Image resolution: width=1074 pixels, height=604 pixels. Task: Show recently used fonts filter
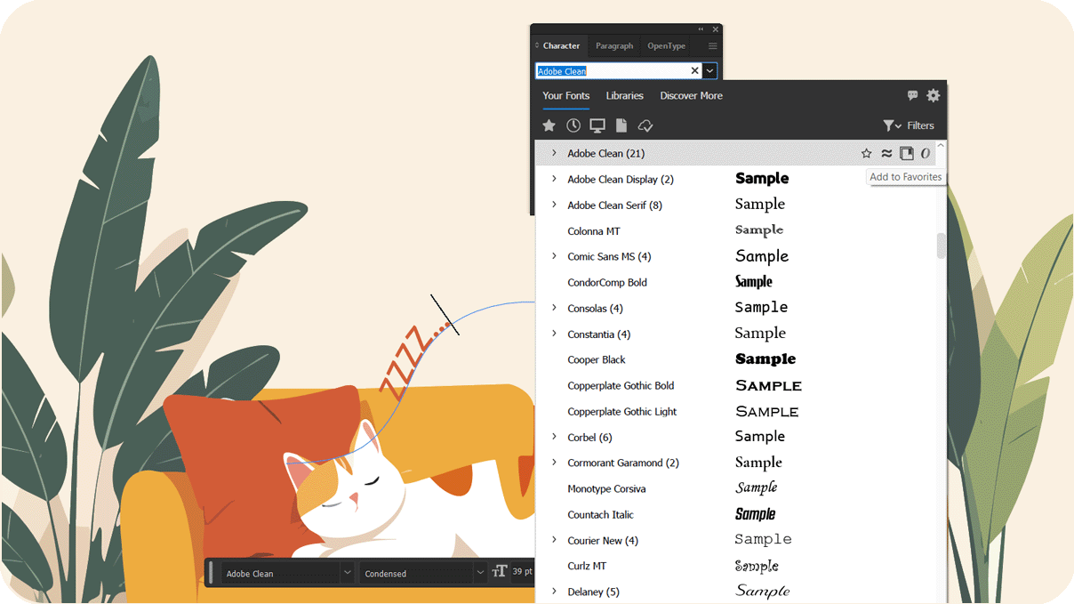[x=573, y=125]
